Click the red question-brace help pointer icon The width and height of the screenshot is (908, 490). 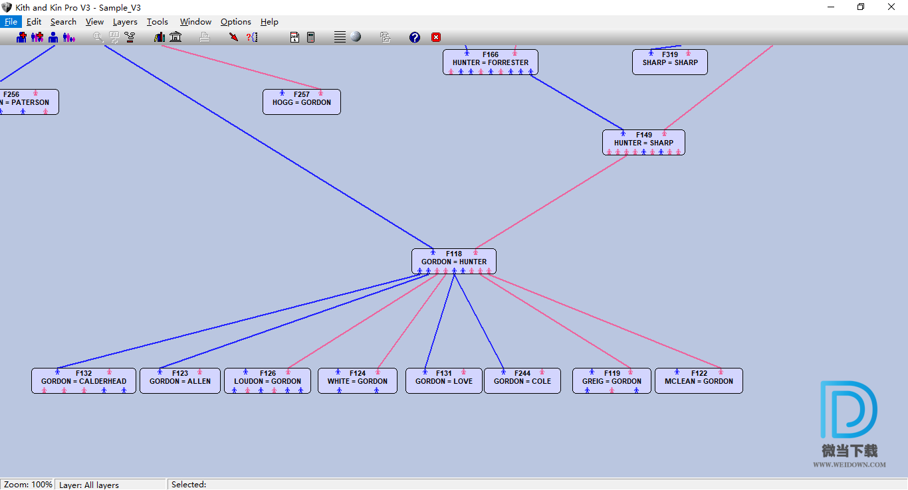(252, 37)
